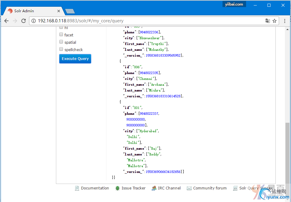This screenshot has width=291, height=202.
Task: Toggle the facet checkbox
Action: pyautogui.click(x=61, y=34)
